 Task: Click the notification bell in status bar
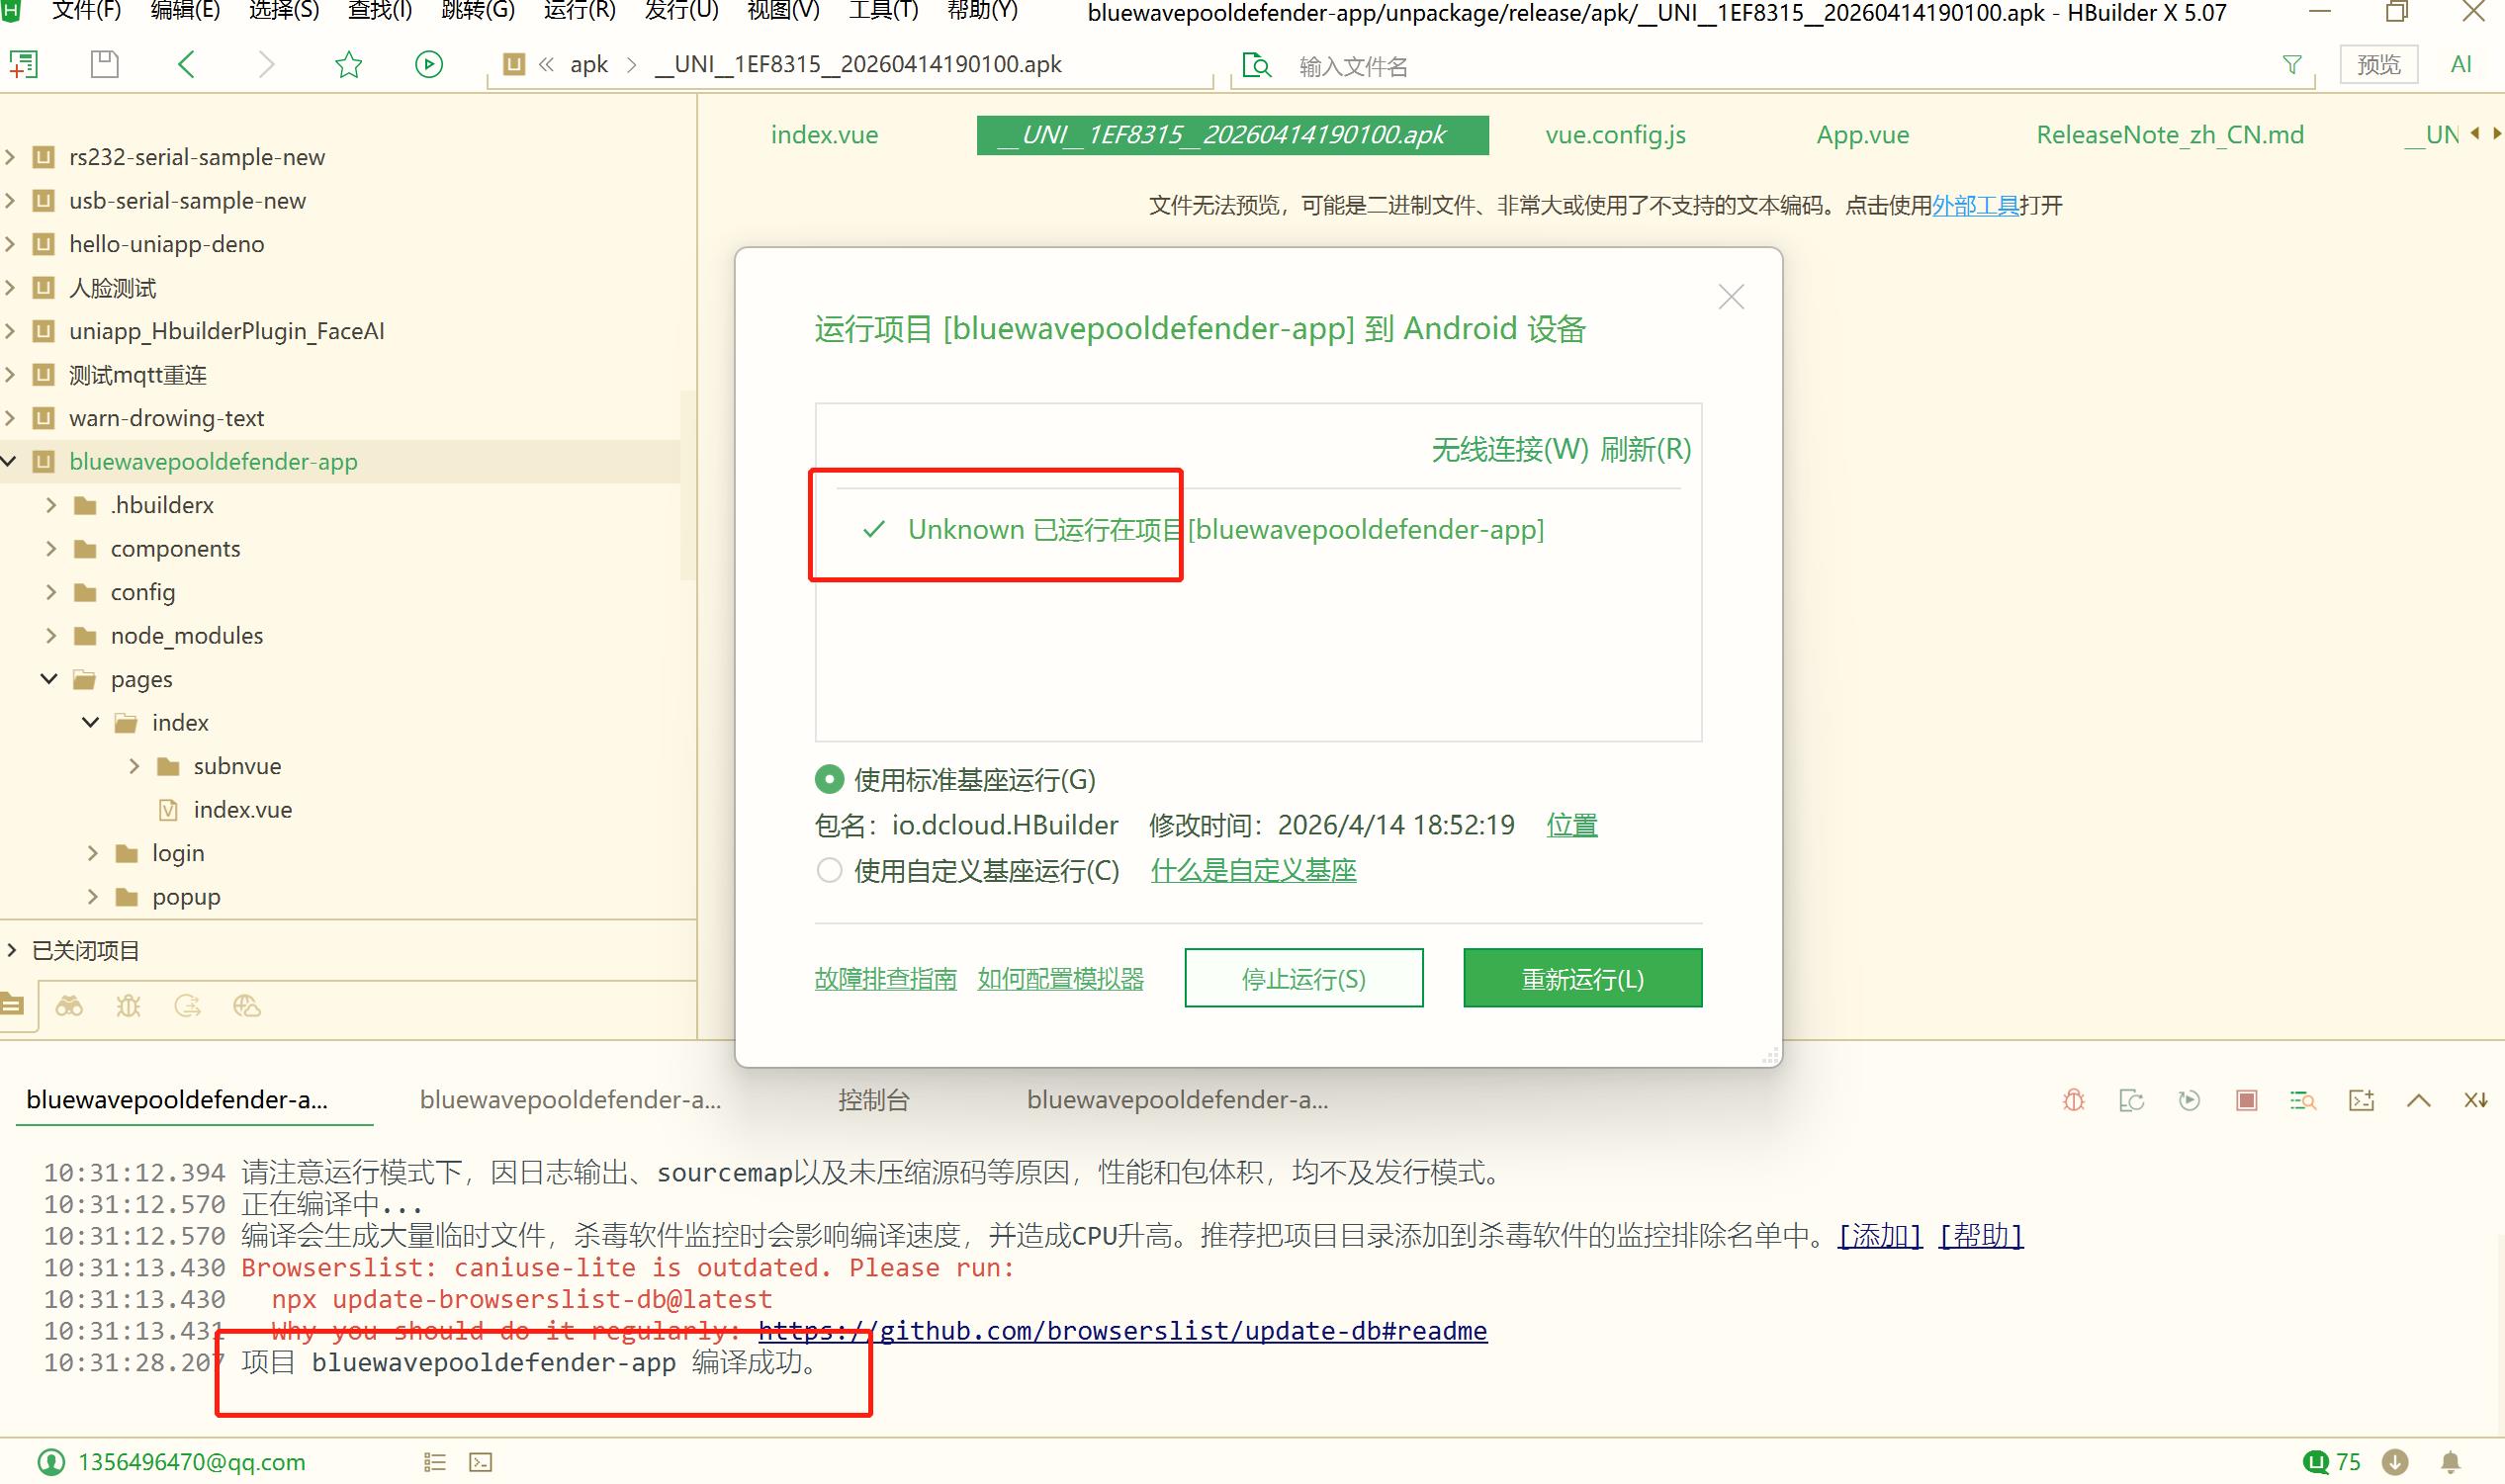pos(2450,1462)
